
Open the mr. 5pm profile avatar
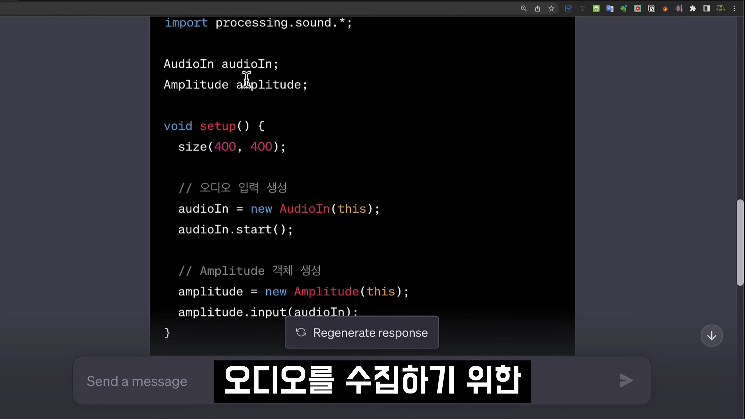[x=720, y=8]
